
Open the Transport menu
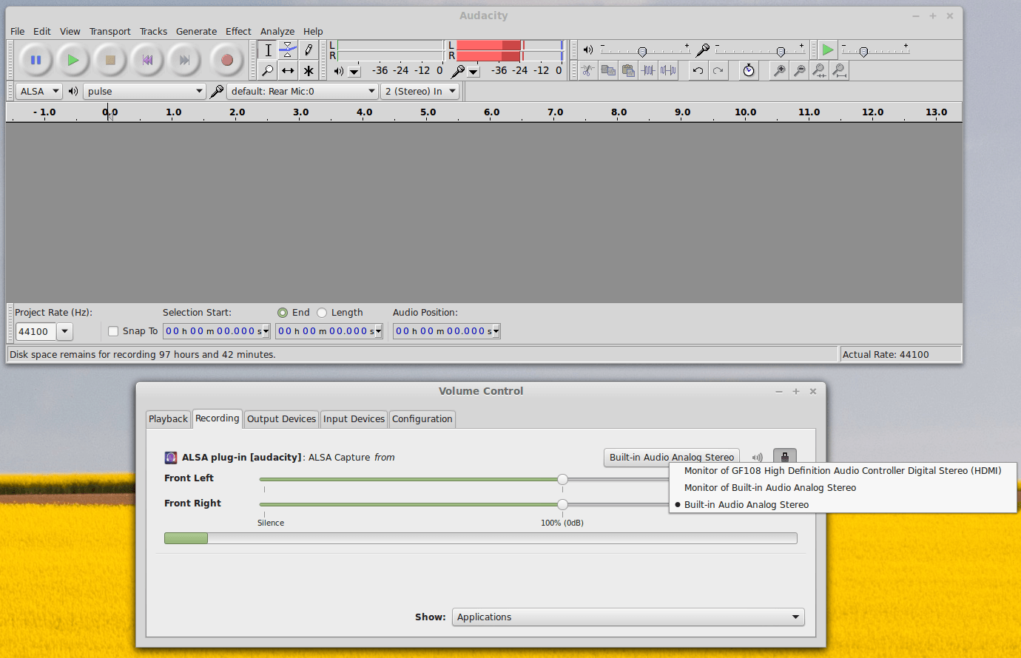109,31
